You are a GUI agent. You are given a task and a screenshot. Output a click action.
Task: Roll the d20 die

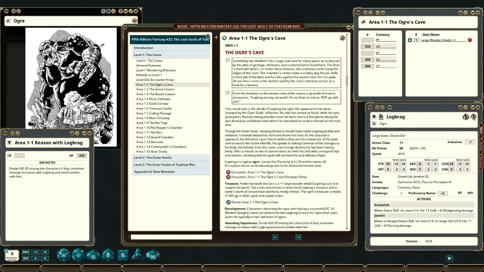pyautogui.click(x=64, y=255)
